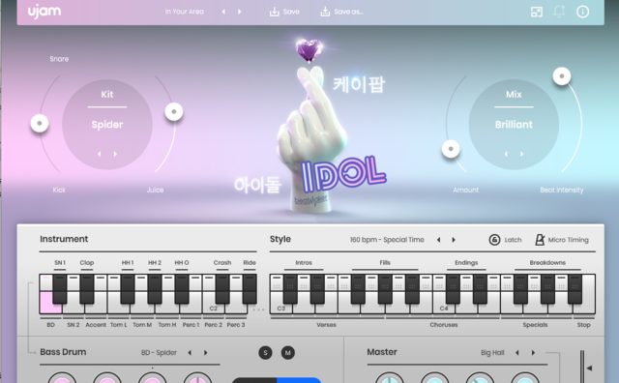Open the BD - Spider sample selector
619x383 pixels.
pos(159,353)
